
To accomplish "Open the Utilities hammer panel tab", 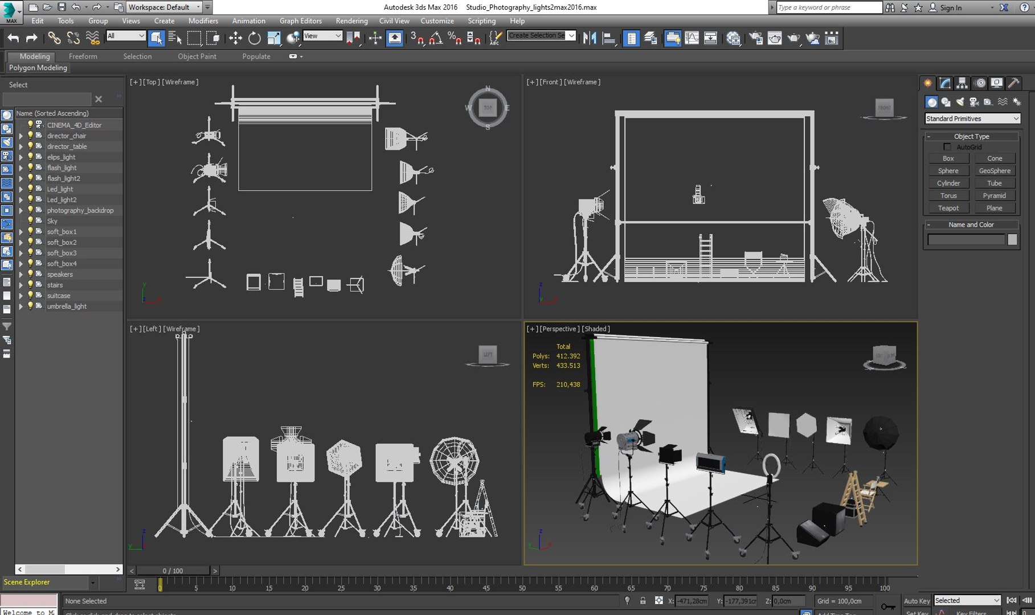I will [x=1013, y=83].
